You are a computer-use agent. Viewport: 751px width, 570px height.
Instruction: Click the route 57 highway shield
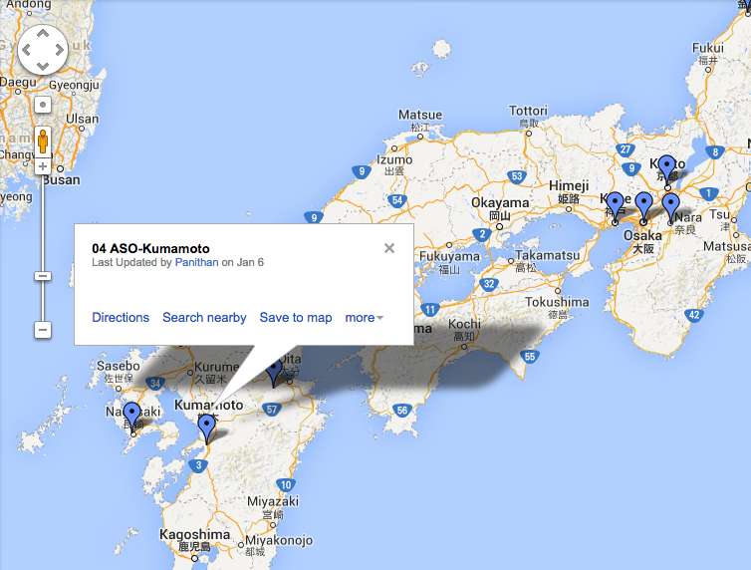(x=272, y=410)
